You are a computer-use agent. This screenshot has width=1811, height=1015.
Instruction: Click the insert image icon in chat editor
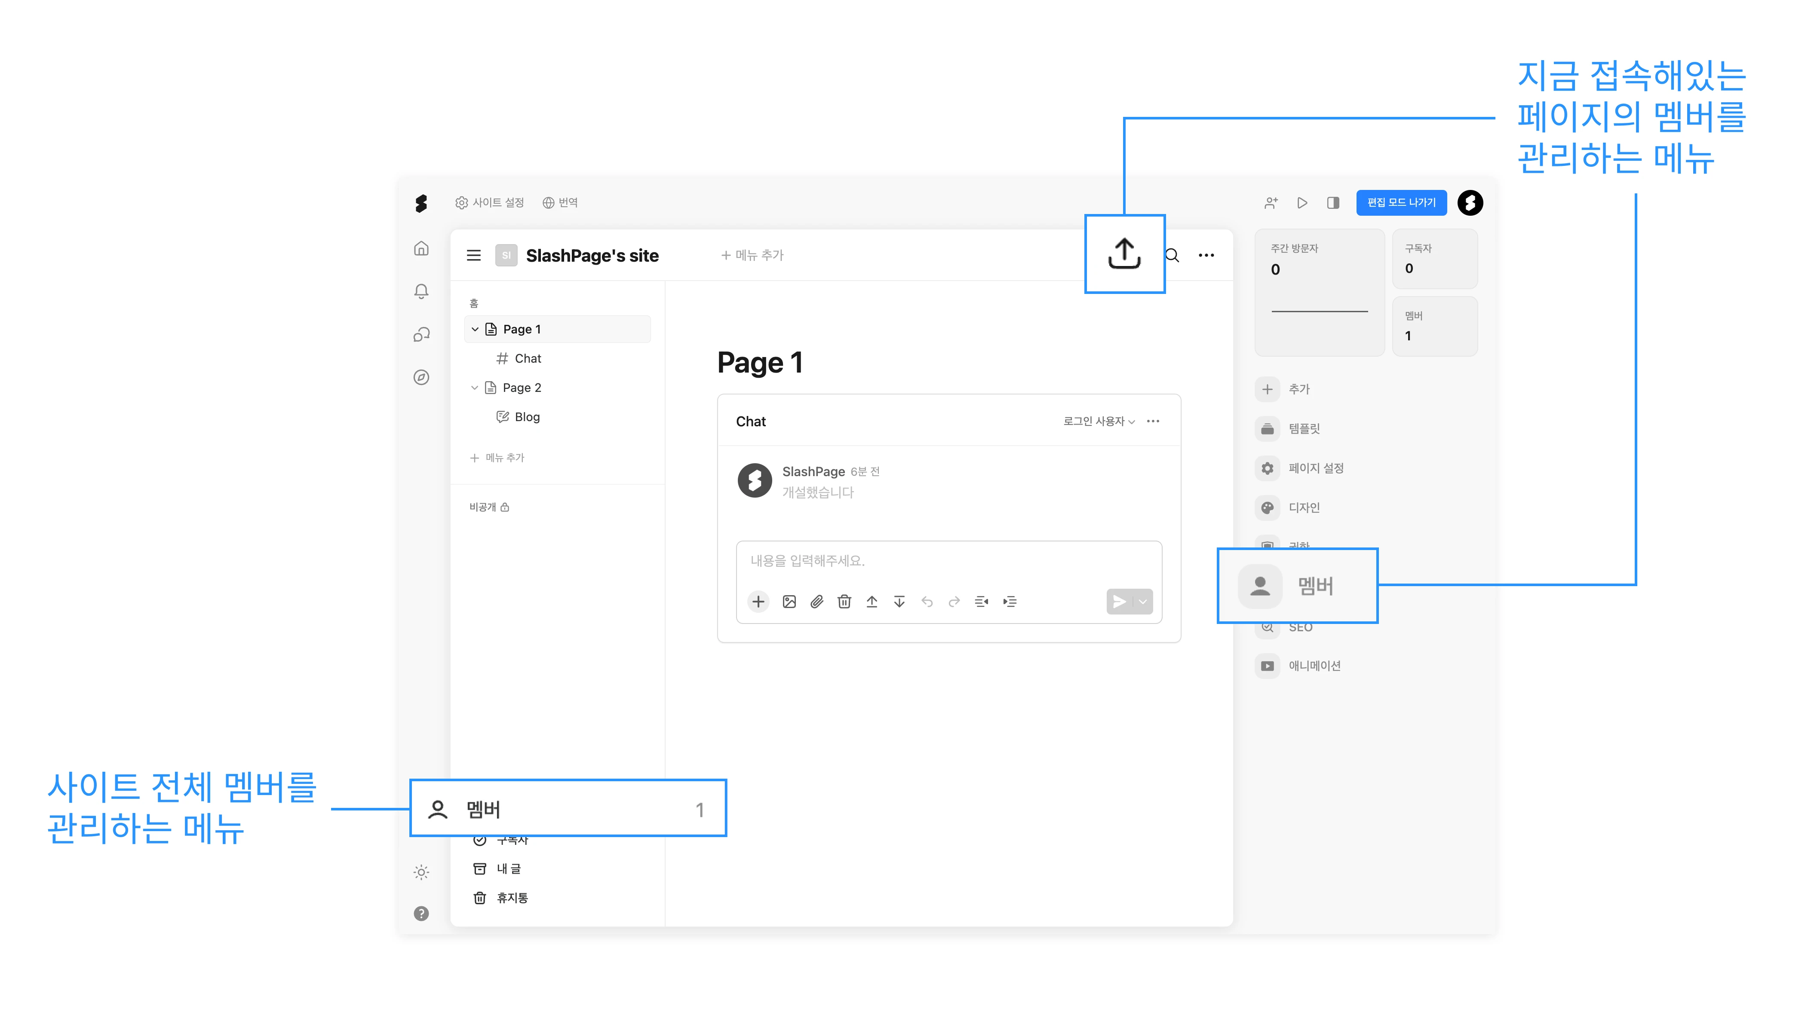tap(789, 602)
